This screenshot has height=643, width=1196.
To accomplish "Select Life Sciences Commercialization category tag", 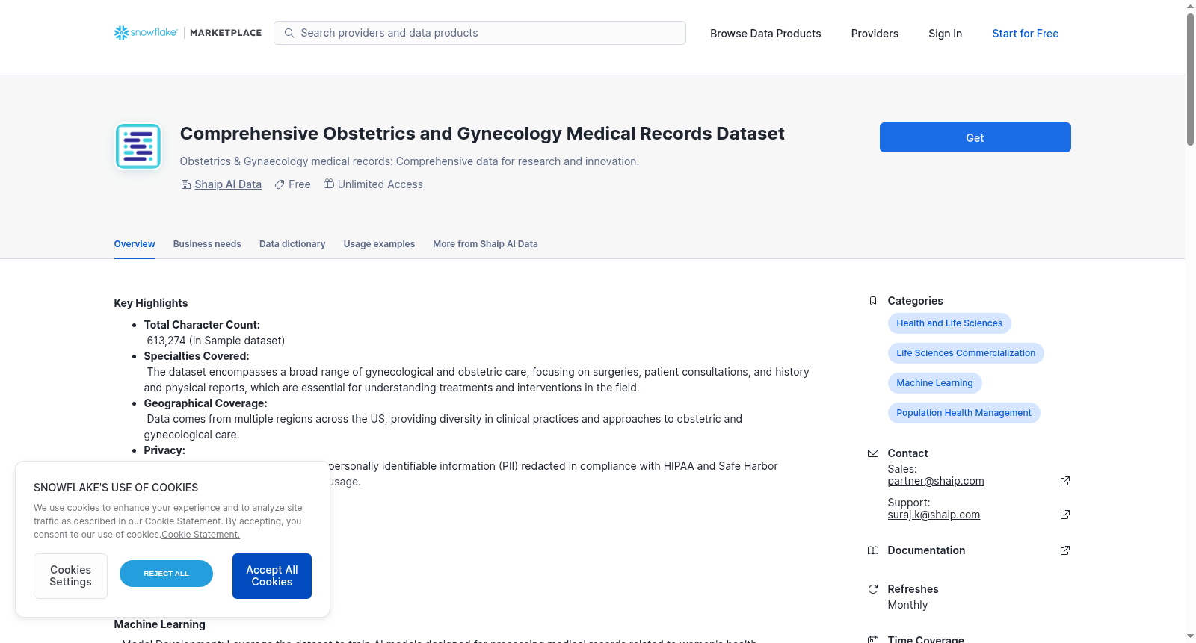I will [966, 353].
